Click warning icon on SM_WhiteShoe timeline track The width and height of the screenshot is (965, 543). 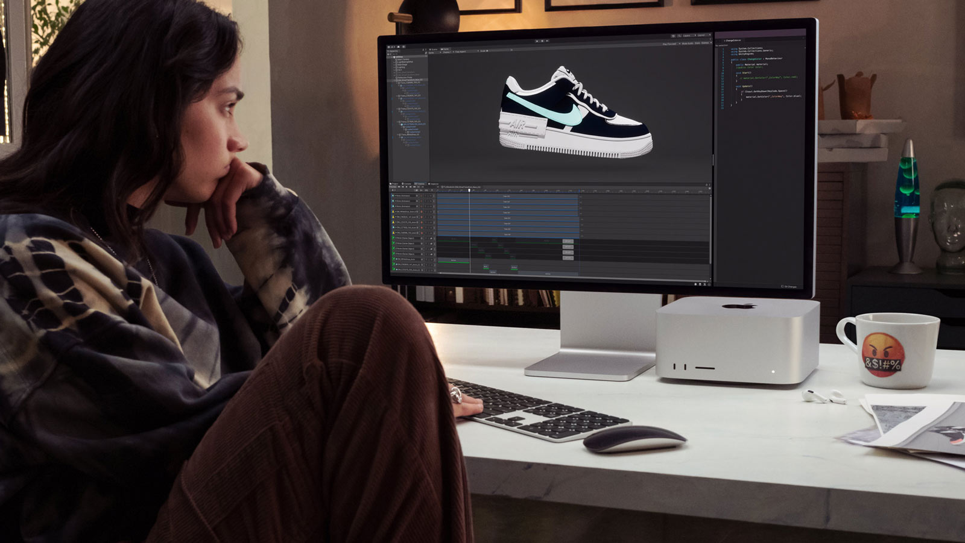point(393,212)
